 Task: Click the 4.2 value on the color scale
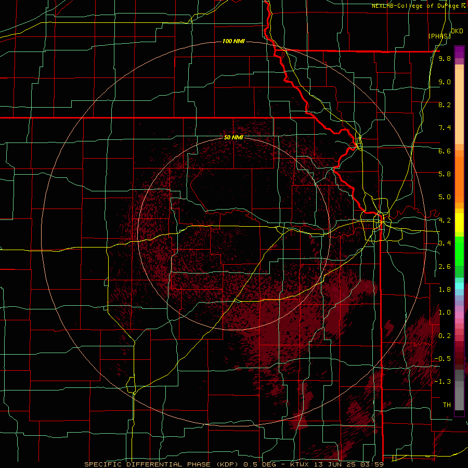445,220
